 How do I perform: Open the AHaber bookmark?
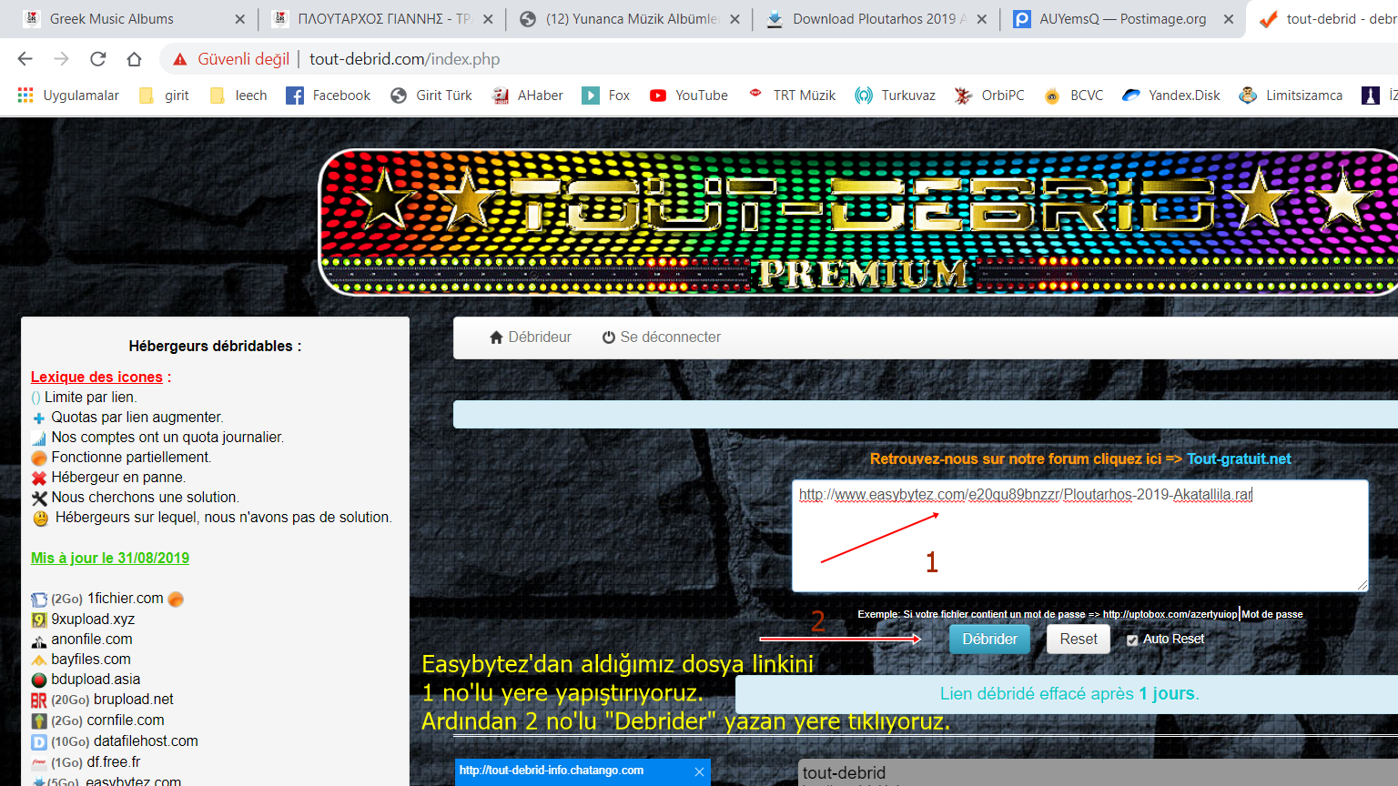(x=528, y=96)
